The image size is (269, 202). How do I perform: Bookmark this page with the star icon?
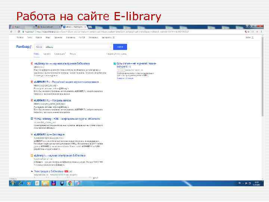point(248,32)
